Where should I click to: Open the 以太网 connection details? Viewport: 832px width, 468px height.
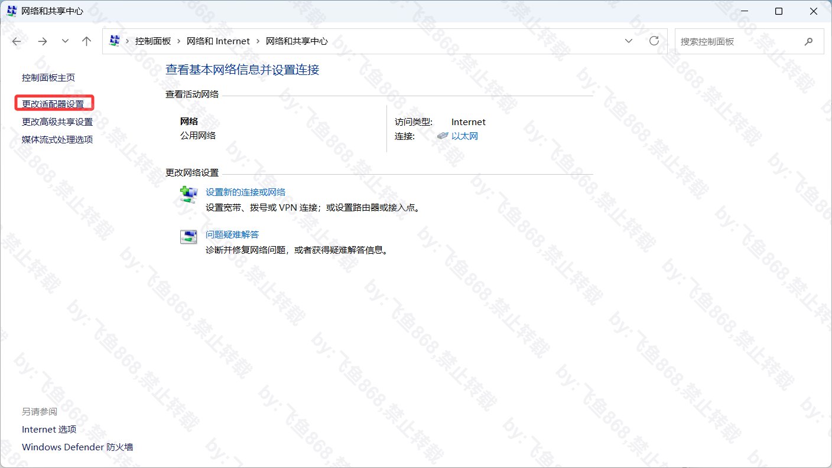click(x=466, y=135)
